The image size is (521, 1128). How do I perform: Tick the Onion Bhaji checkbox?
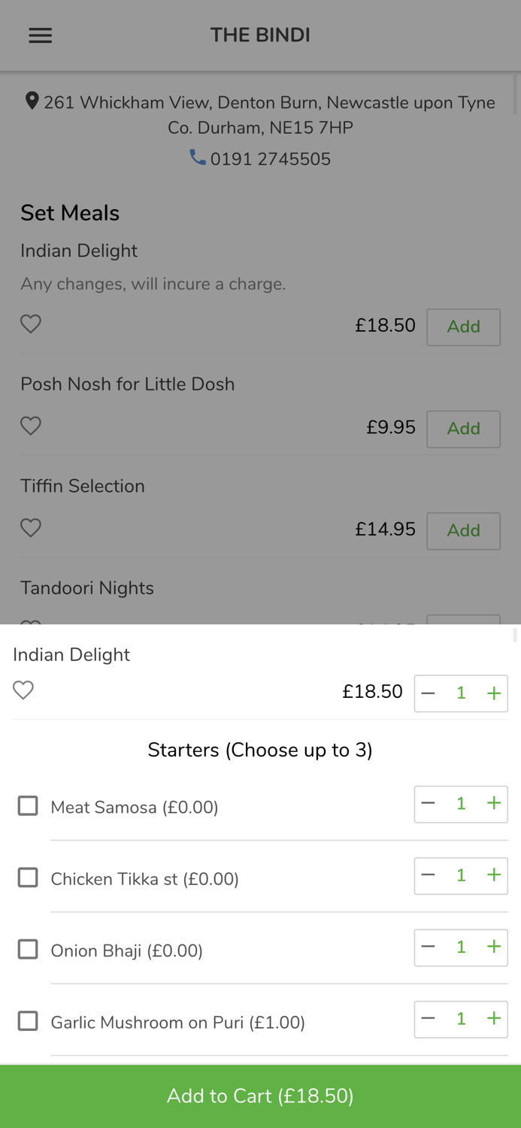(x=28, y=950)
